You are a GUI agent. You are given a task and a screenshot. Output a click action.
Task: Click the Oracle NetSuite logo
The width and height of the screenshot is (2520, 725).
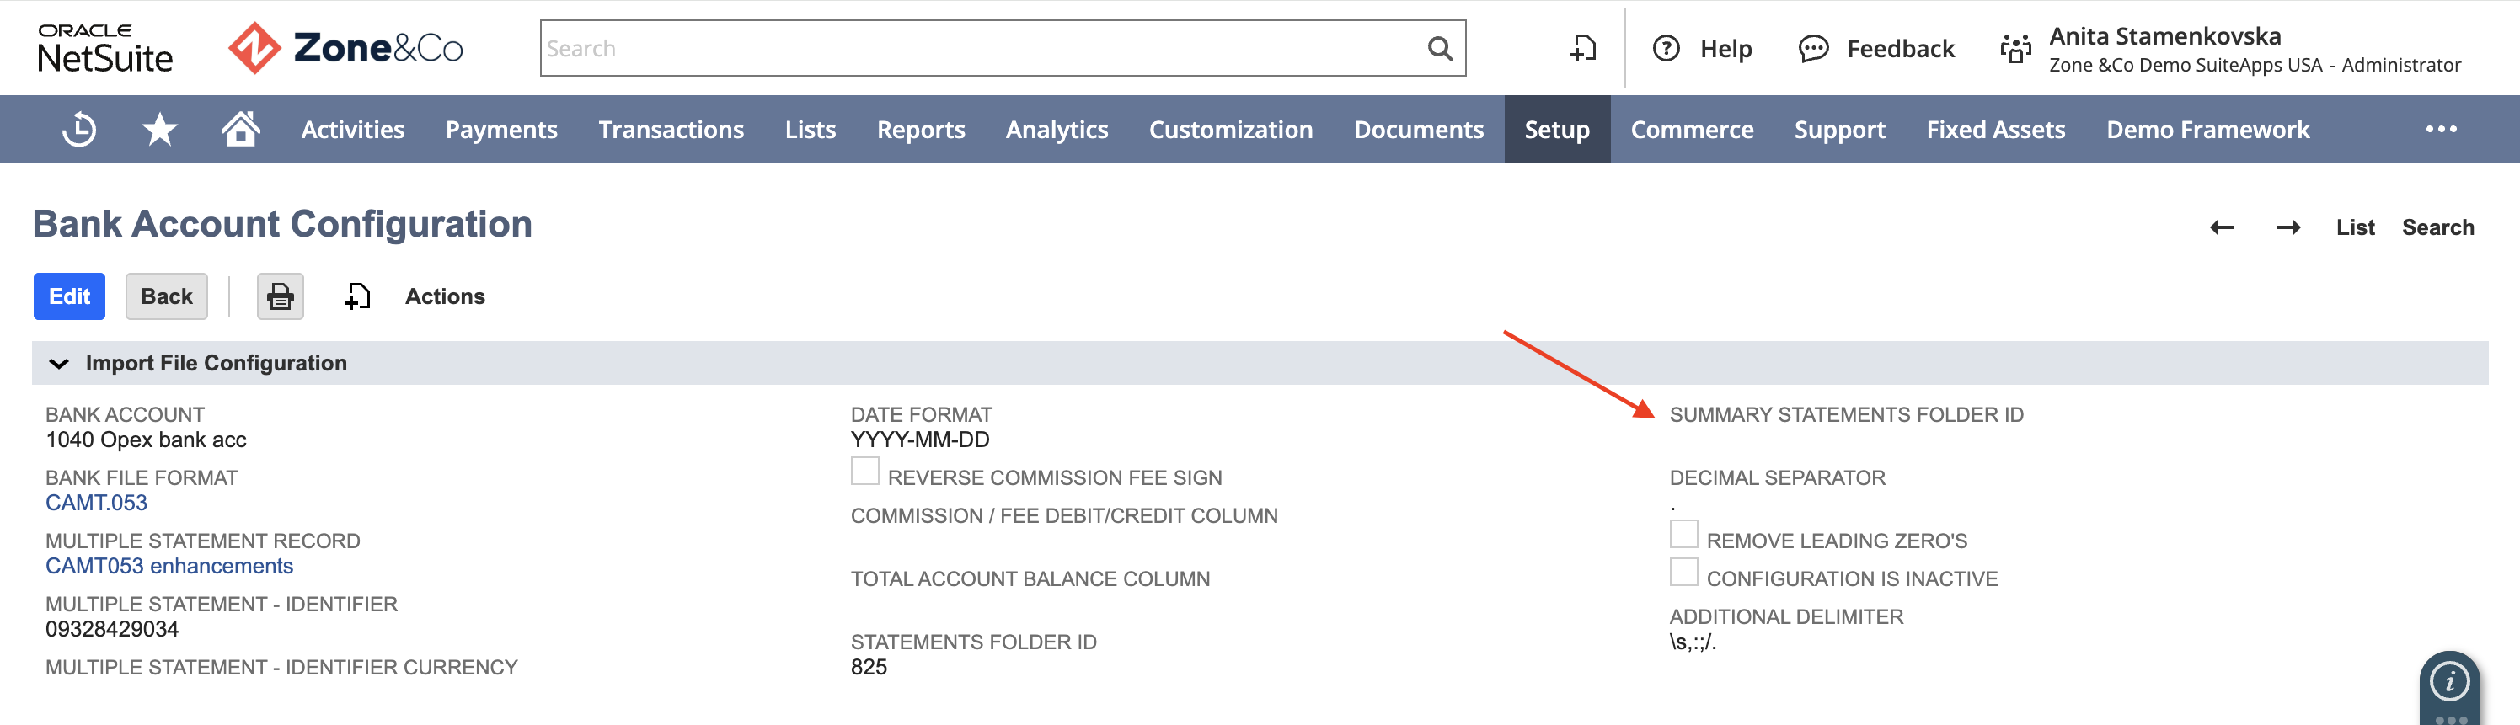(x=105, y=49)
